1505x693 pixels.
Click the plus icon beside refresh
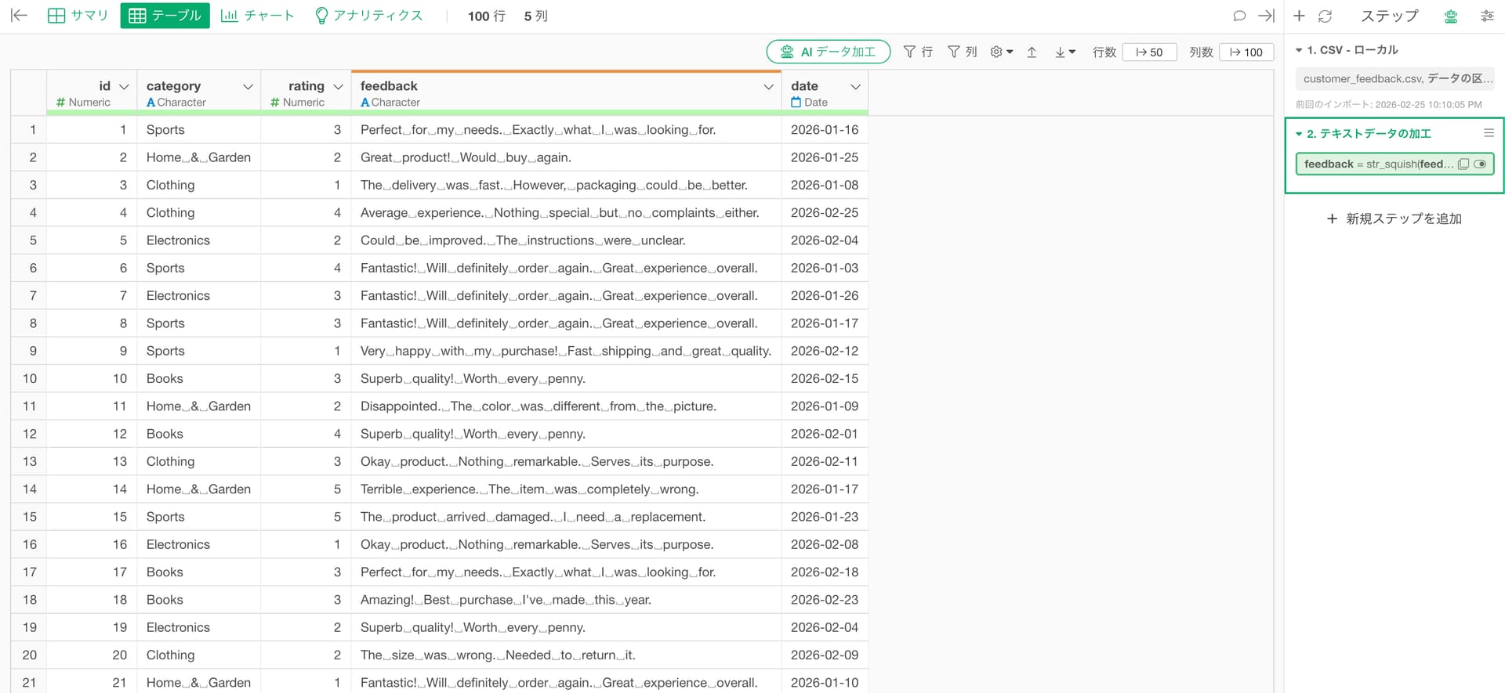click(x=1299, y=16)
